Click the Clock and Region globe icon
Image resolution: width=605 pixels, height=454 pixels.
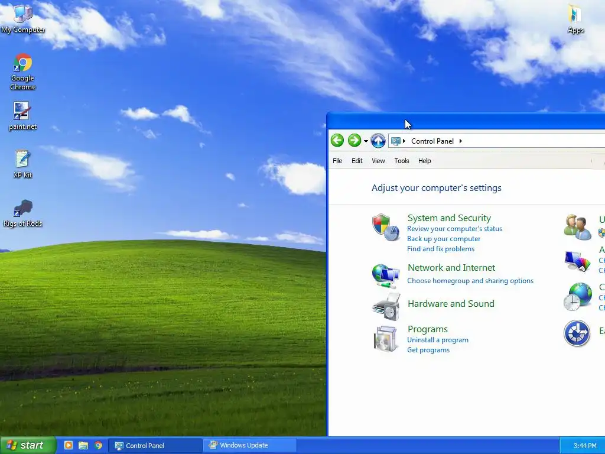577,297
